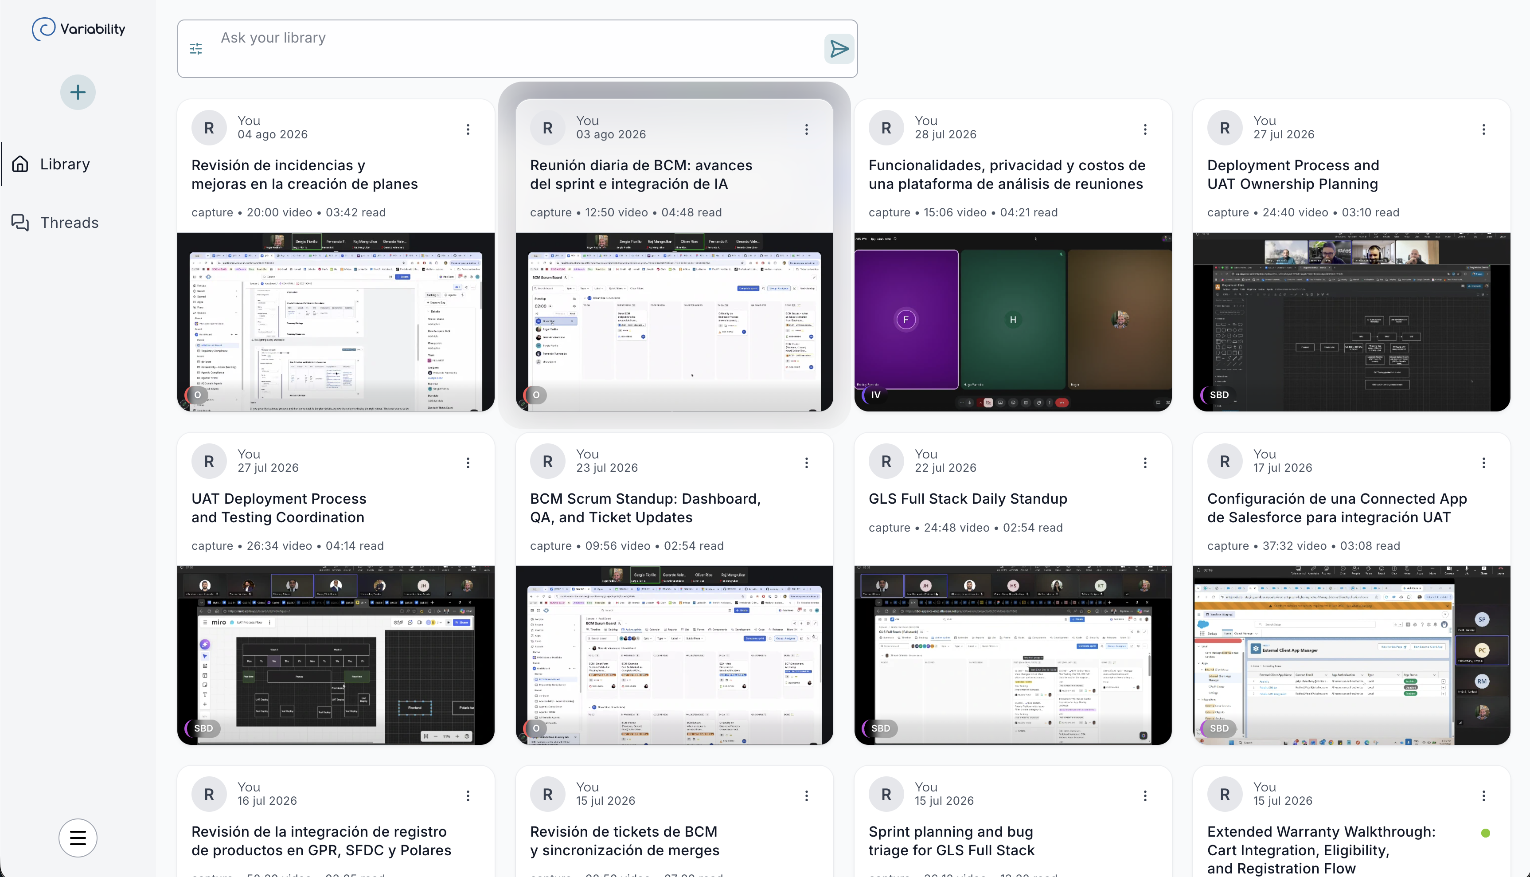Image resolution: width=1530 pixels, height=877 pixels.
Task: Click the R avatar on the 04 ago 2026 card
Action: point(209,128)
